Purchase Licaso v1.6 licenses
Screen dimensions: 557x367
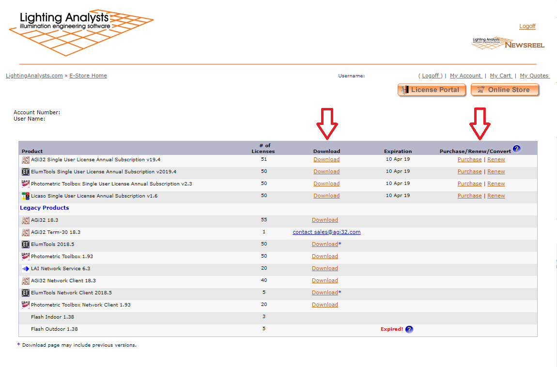pyautogui.click(x=470, y=196)
